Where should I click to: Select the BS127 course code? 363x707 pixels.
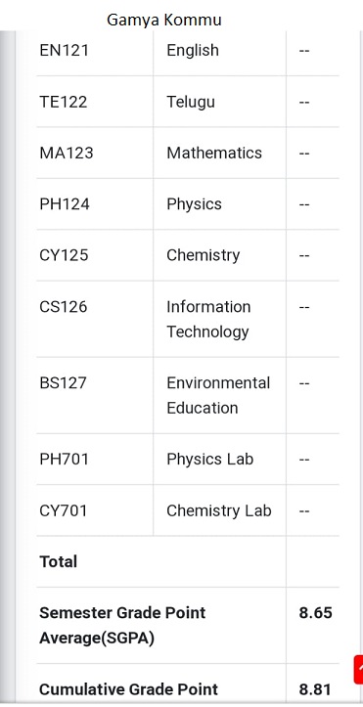pos(63,382)
